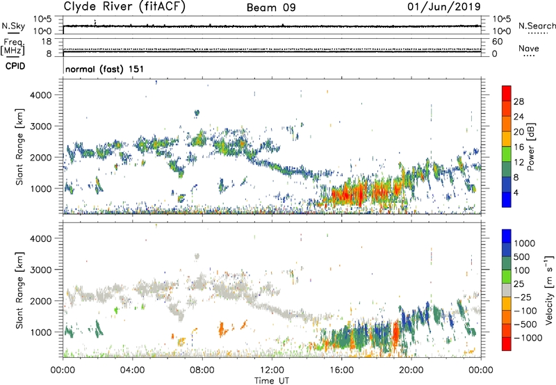Click the date "01/Jun/2019"
The image size is (556, 385).
pyautogui.click(x=444, y=6)
